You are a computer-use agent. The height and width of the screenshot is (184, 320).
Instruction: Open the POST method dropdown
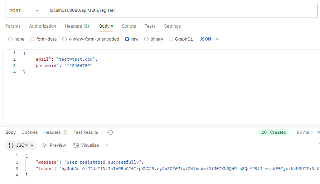click(x=24, y=11)
